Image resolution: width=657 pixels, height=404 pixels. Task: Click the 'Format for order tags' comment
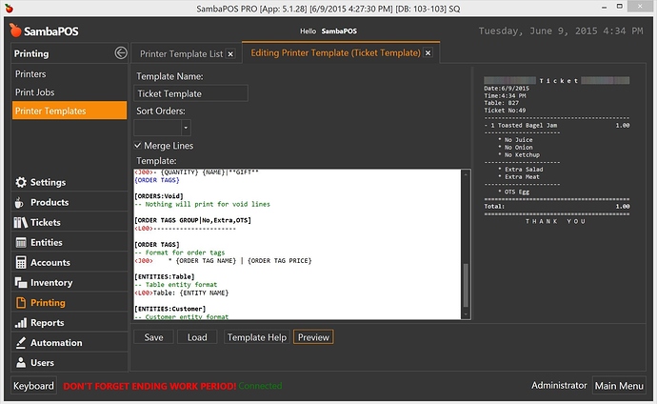click(x=180, y=252)
